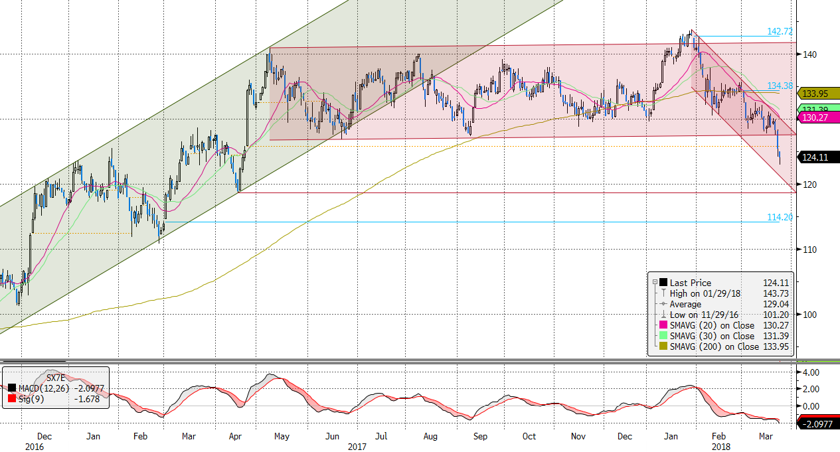Click the 134.38 horizontal line label
Image resolution: width=840 pixels, height=452 pixels.
[780, 86]
